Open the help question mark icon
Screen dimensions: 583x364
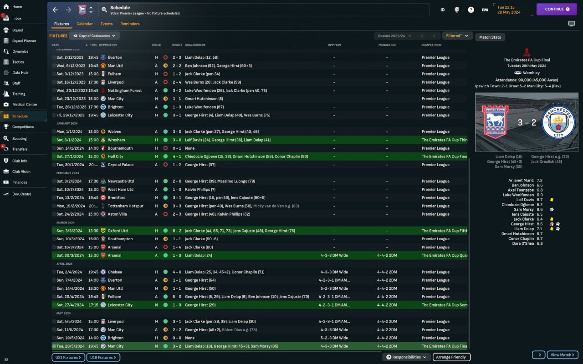471,10
